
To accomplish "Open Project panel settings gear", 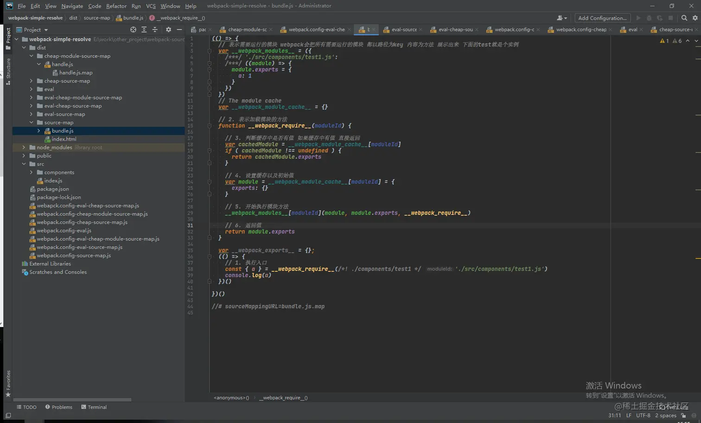I will [168, 30].
